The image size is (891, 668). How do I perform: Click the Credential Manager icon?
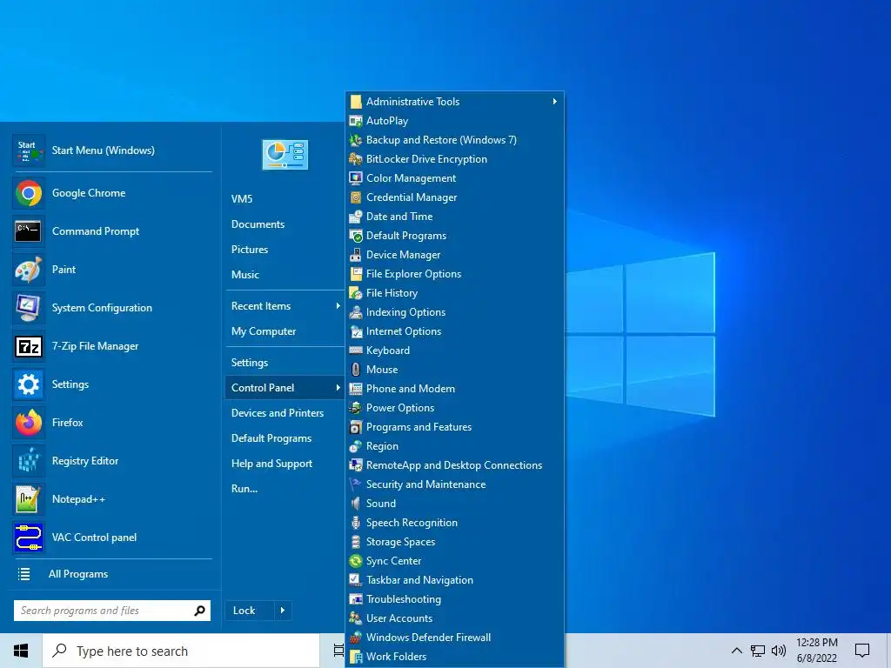[356, 197]
